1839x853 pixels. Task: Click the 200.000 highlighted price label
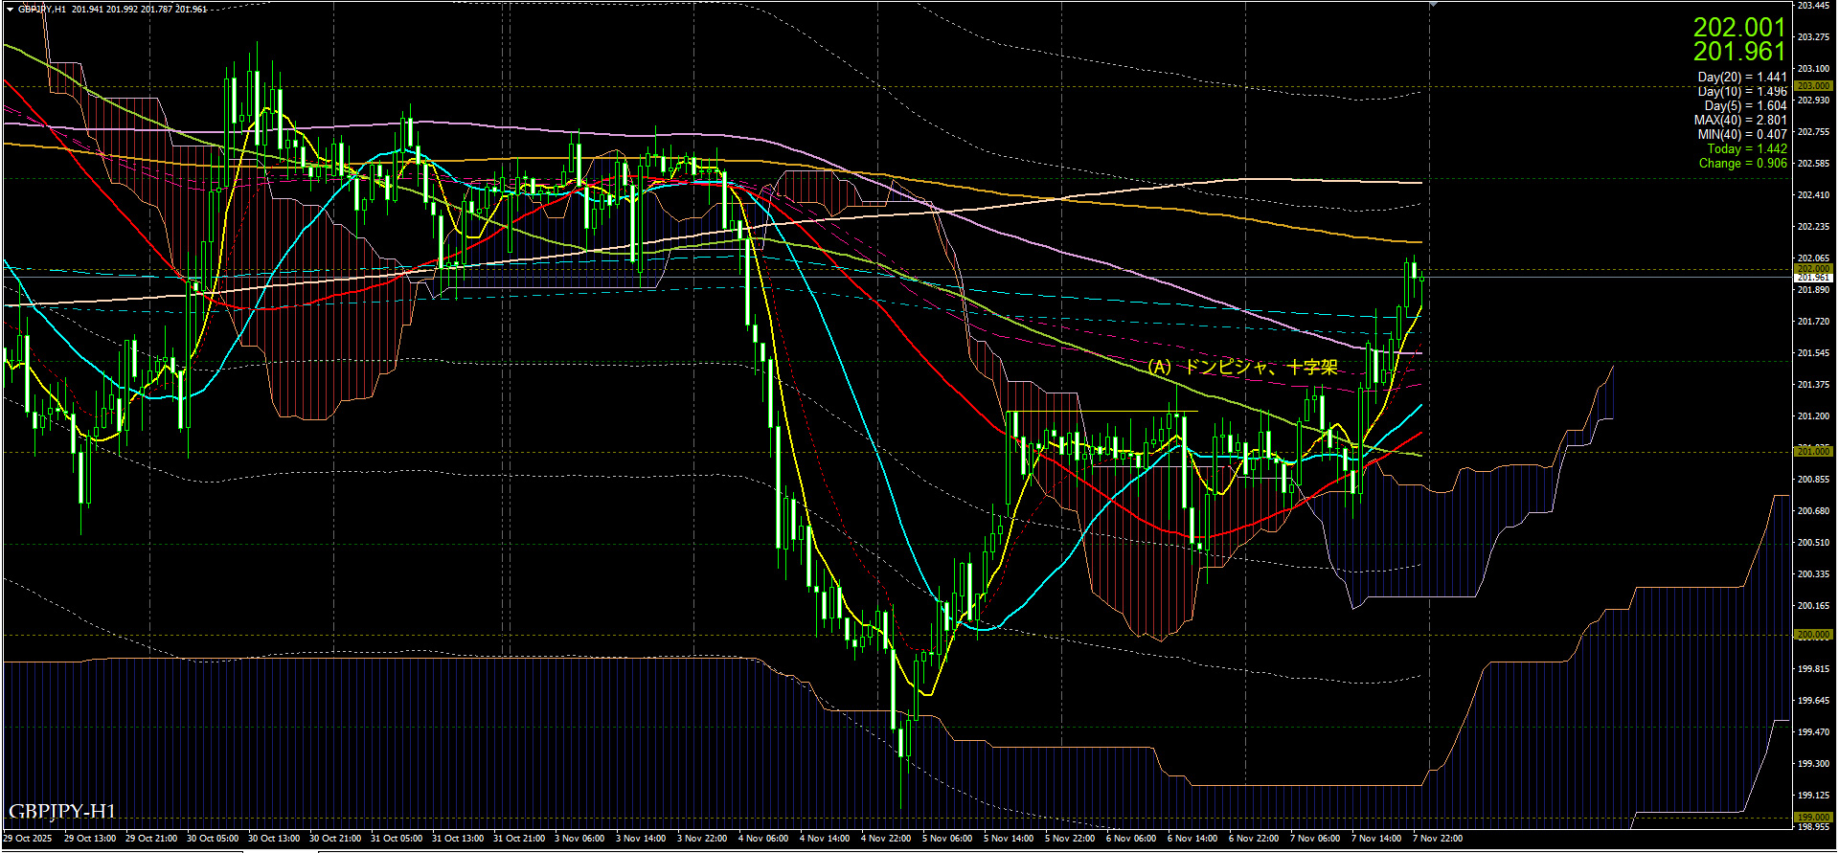click(x=1813, y=635)
